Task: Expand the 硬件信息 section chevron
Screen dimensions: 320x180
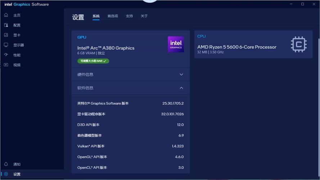Action: [x=181, y=75]
